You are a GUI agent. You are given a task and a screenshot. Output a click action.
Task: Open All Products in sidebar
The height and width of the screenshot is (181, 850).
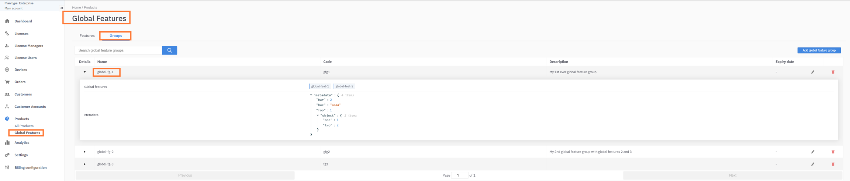tap(24, 126)
